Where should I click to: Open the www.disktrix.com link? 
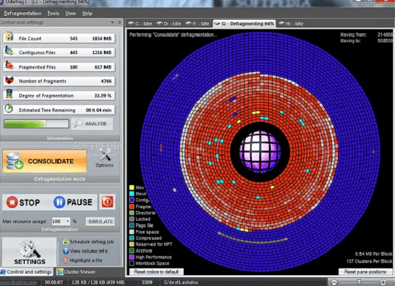coord(18,282)
